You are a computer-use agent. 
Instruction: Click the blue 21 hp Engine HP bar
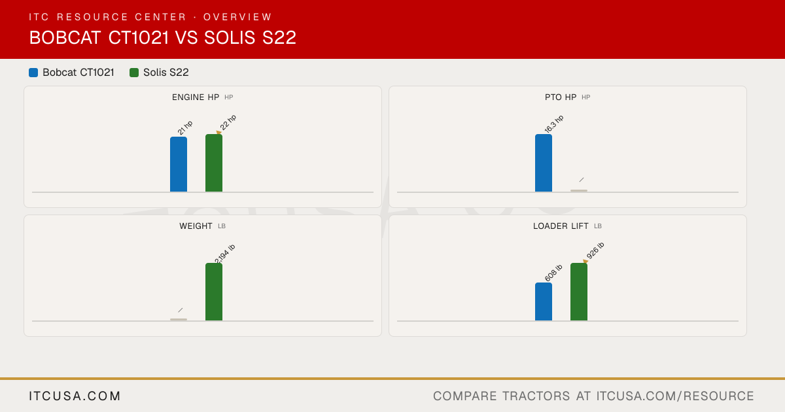point(179,164)
